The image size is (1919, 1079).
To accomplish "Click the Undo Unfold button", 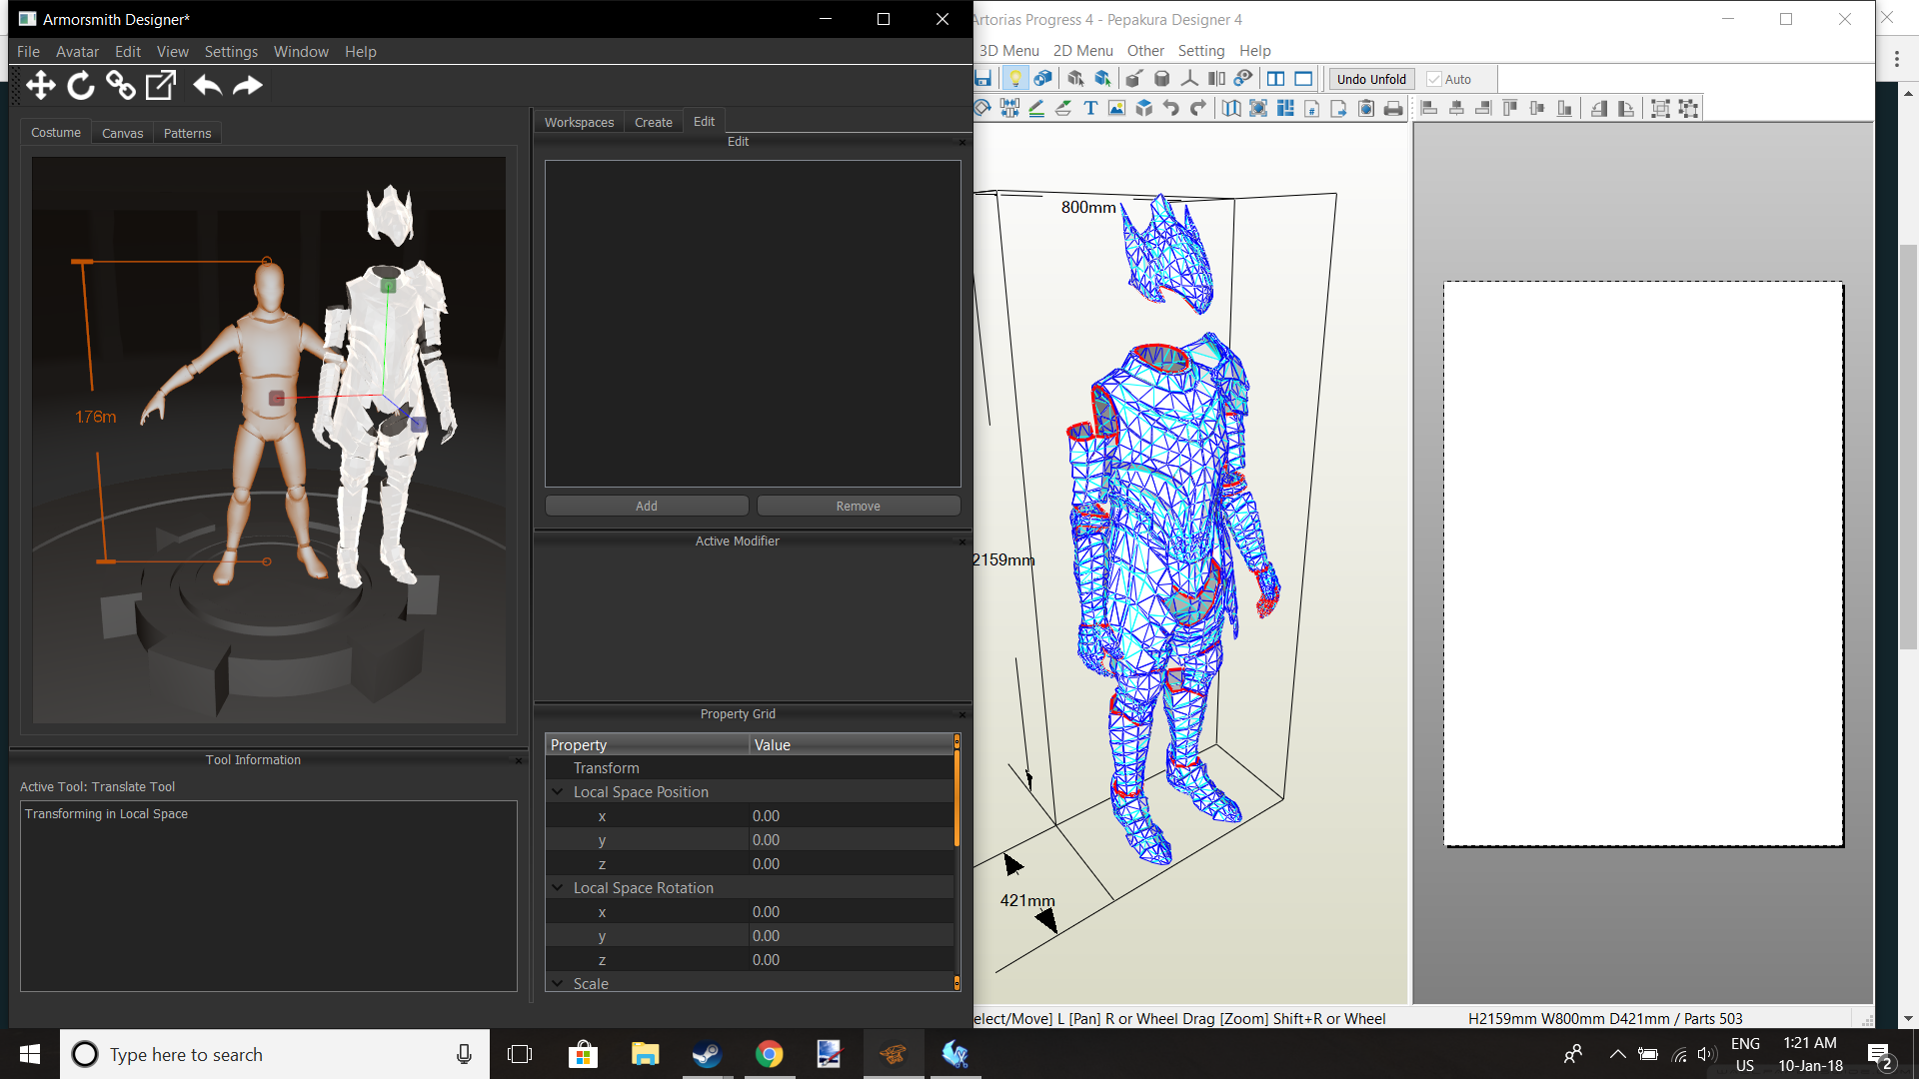I will [1371, 80].
